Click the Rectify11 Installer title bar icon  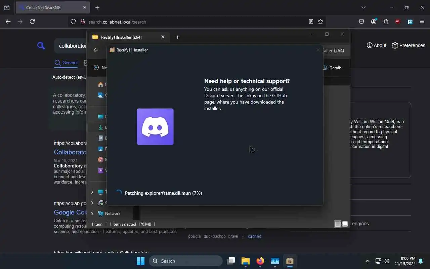point(112,50)
